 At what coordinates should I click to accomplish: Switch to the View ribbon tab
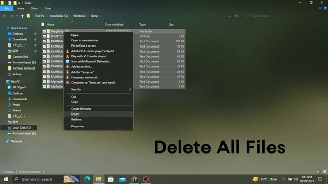pyautogui.click(x=48, y=8)
